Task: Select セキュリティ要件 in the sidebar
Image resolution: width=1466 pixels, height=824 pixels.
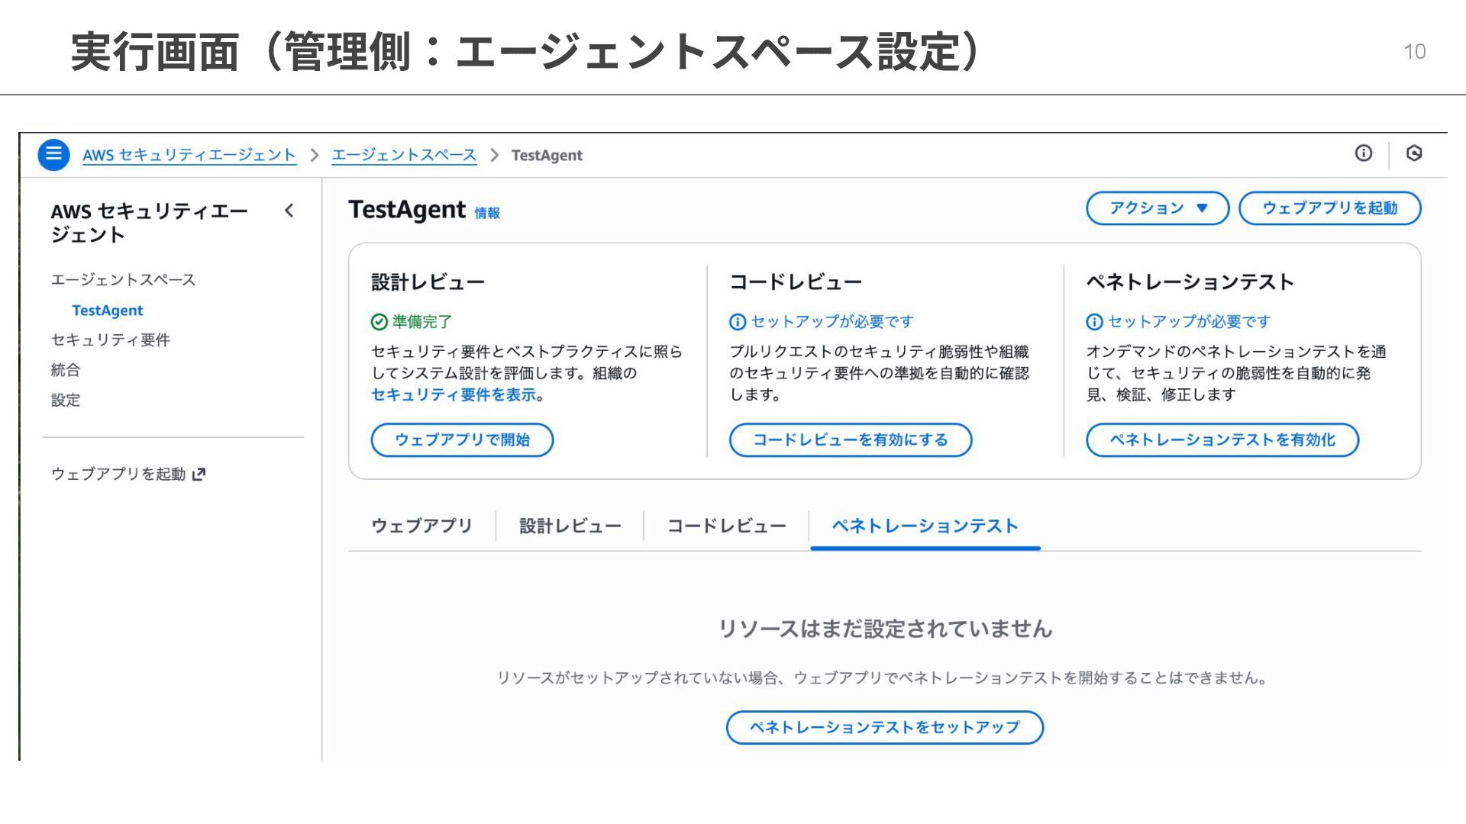Action: (x=111, y=340)
